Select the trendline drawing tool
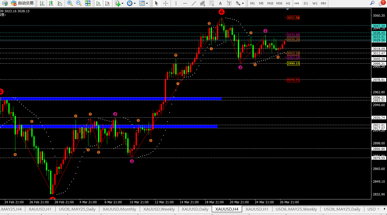 click(x=194, y=3)
